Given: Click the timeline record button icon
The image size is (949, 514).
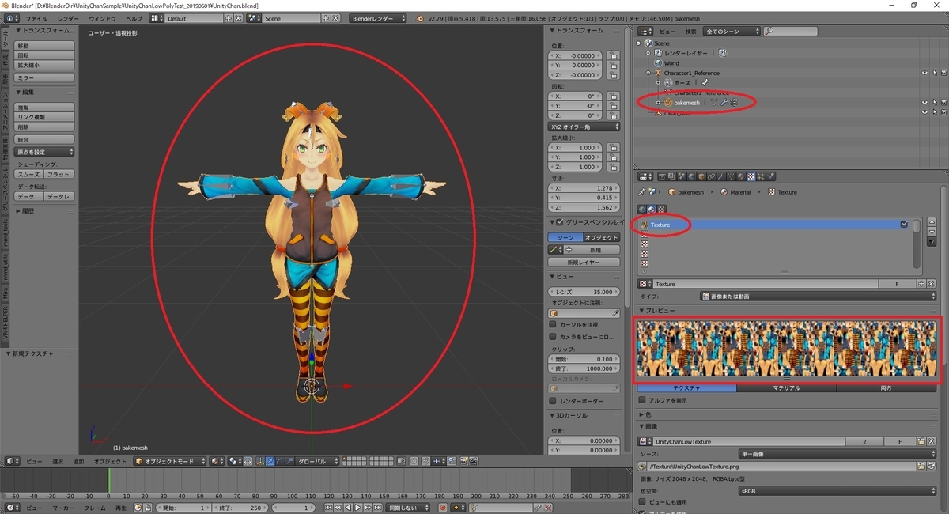Looking at the screenshot, I should coord(442,507).
